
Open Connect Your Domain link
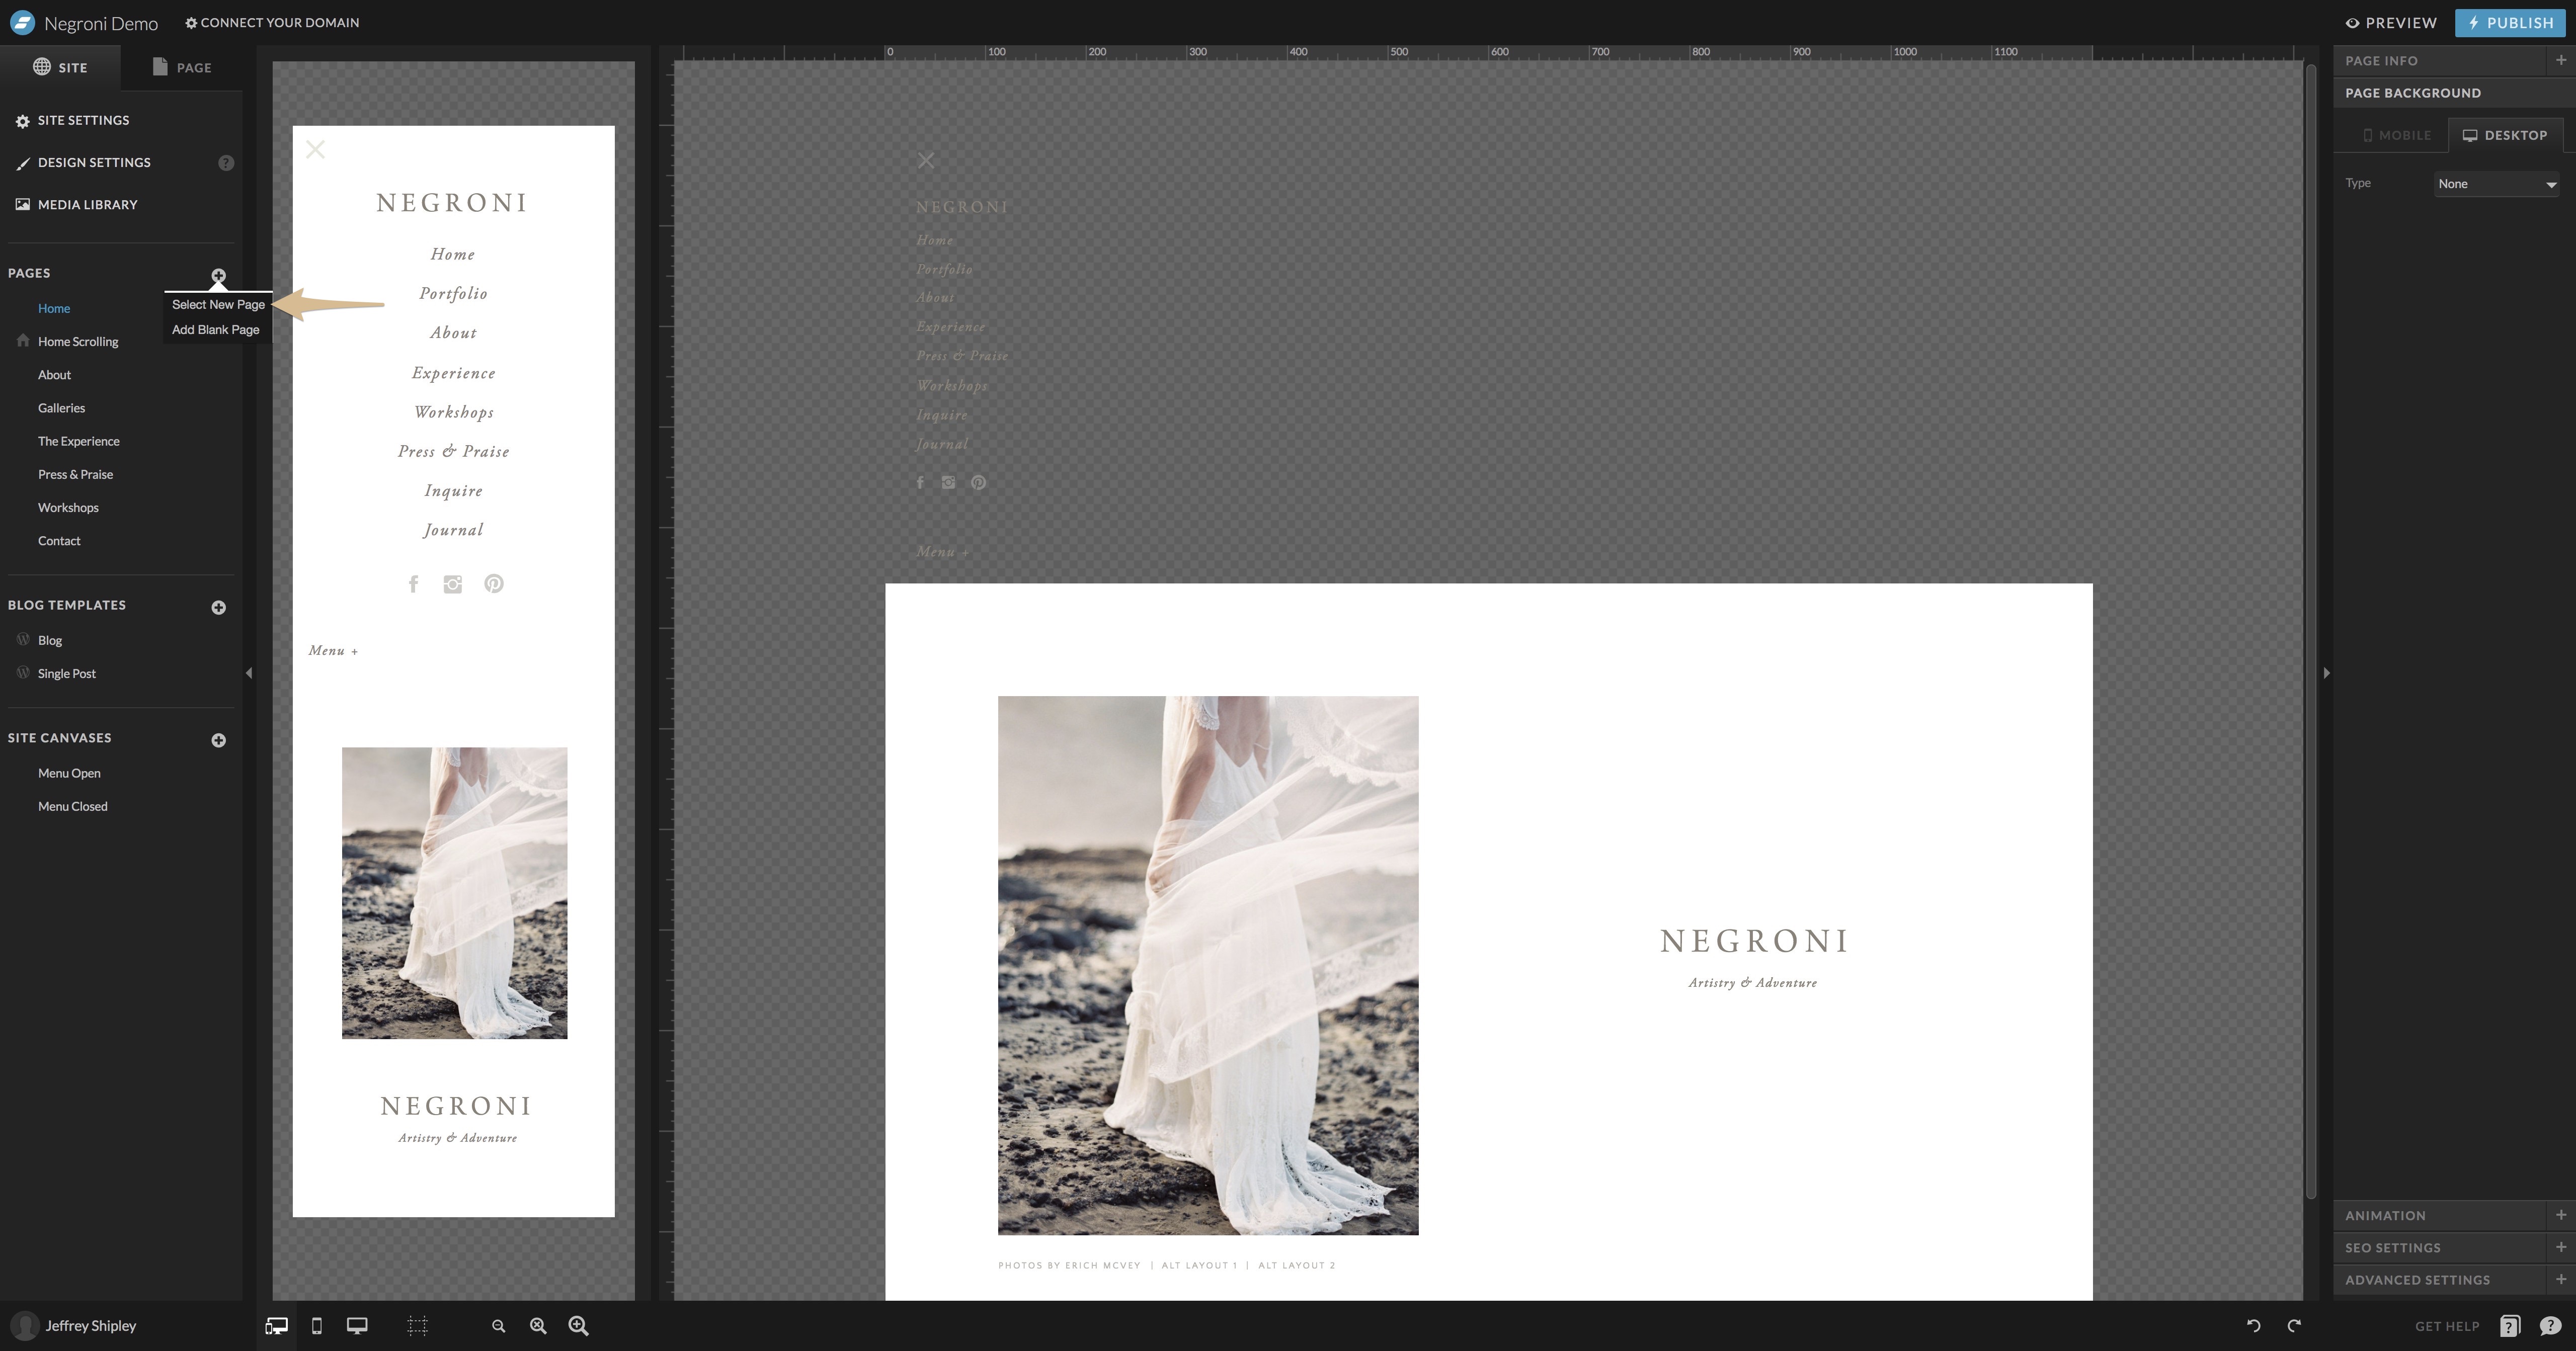point(272,22)
